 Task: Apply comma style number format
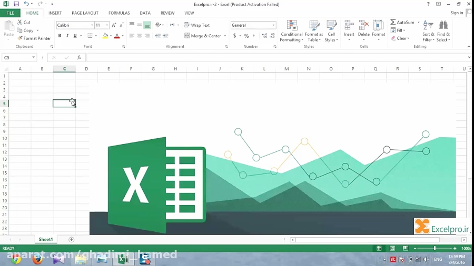pos(254,36)
